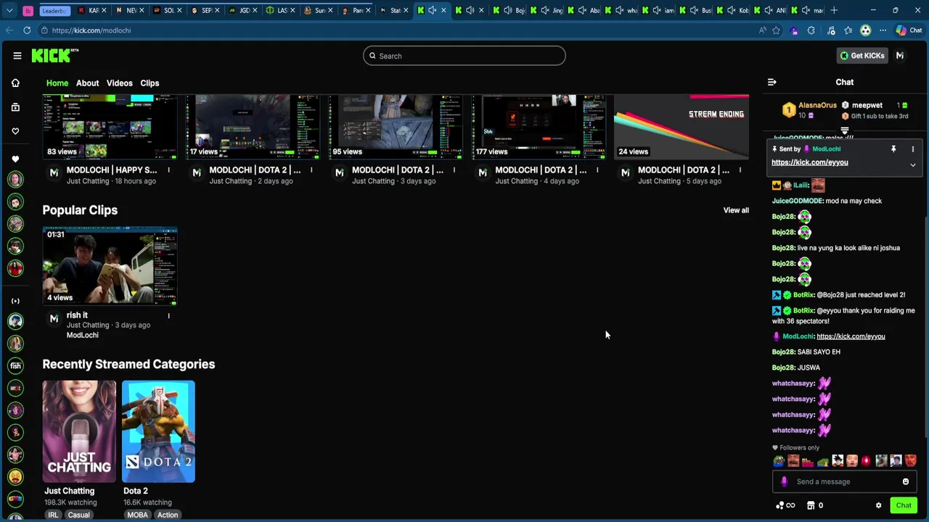The image size is (929, 522).
Task: Focus the Search field
Action: click(464, 56)
